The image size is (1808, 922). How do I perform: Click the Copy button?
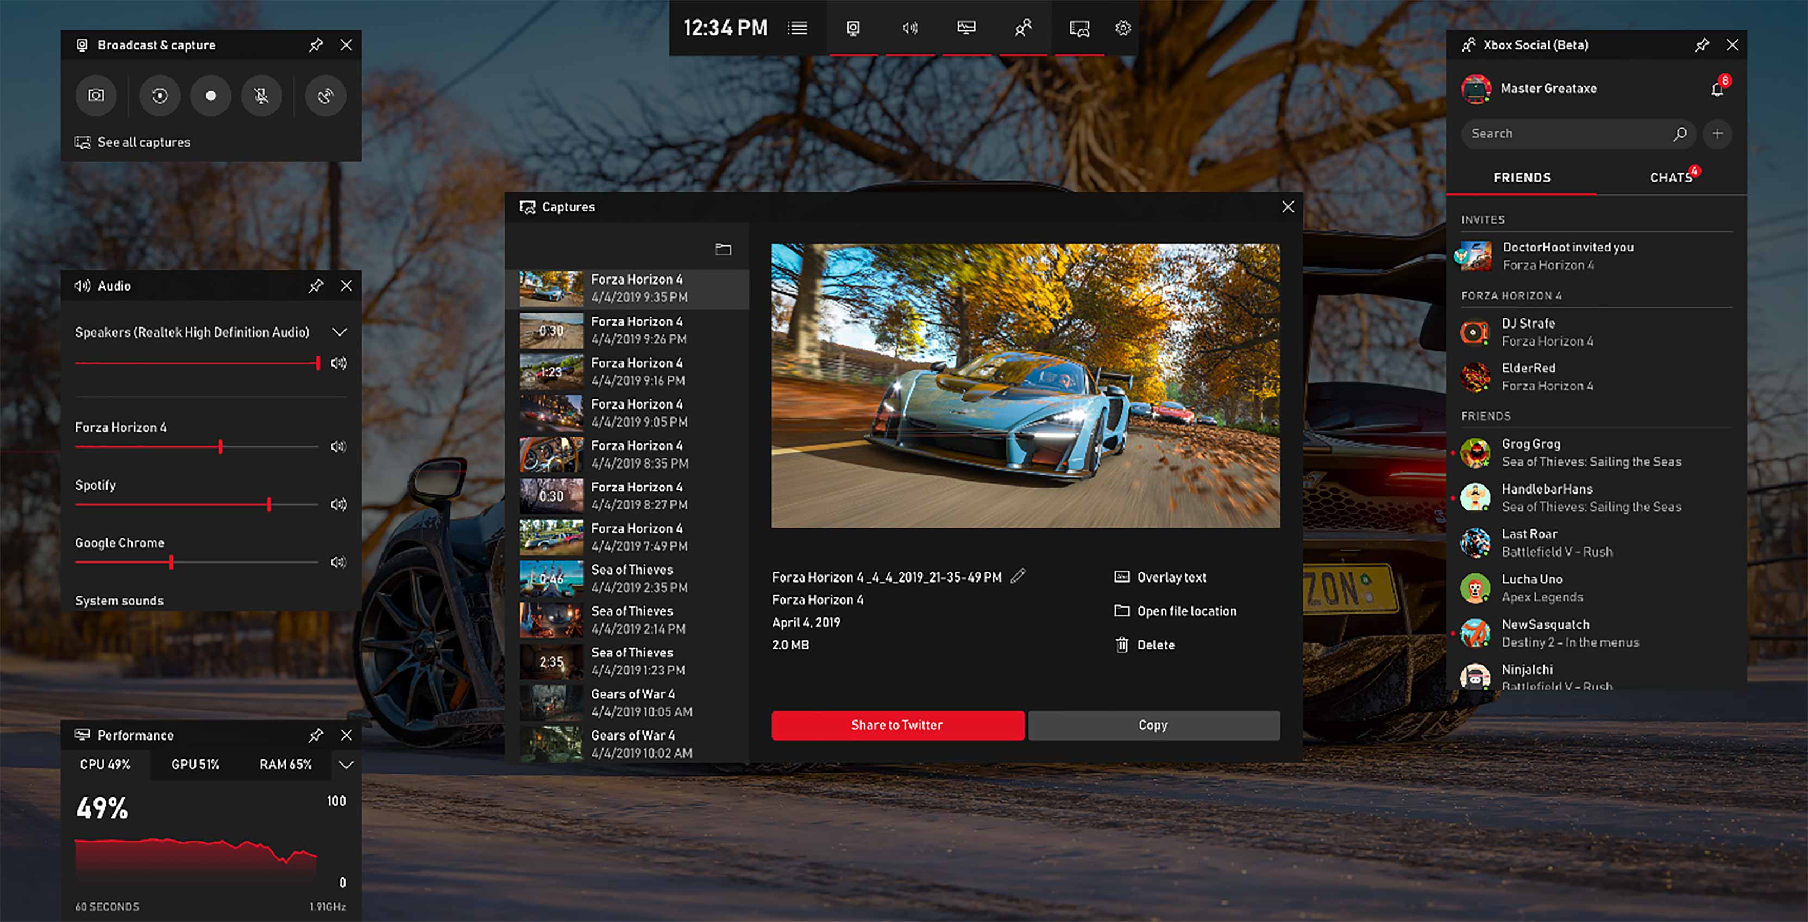click(1154, 725)
